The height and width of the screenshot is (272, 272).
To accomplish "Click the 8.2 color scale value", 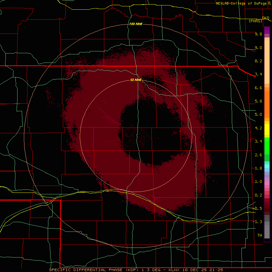I will [x=258, y=61].
